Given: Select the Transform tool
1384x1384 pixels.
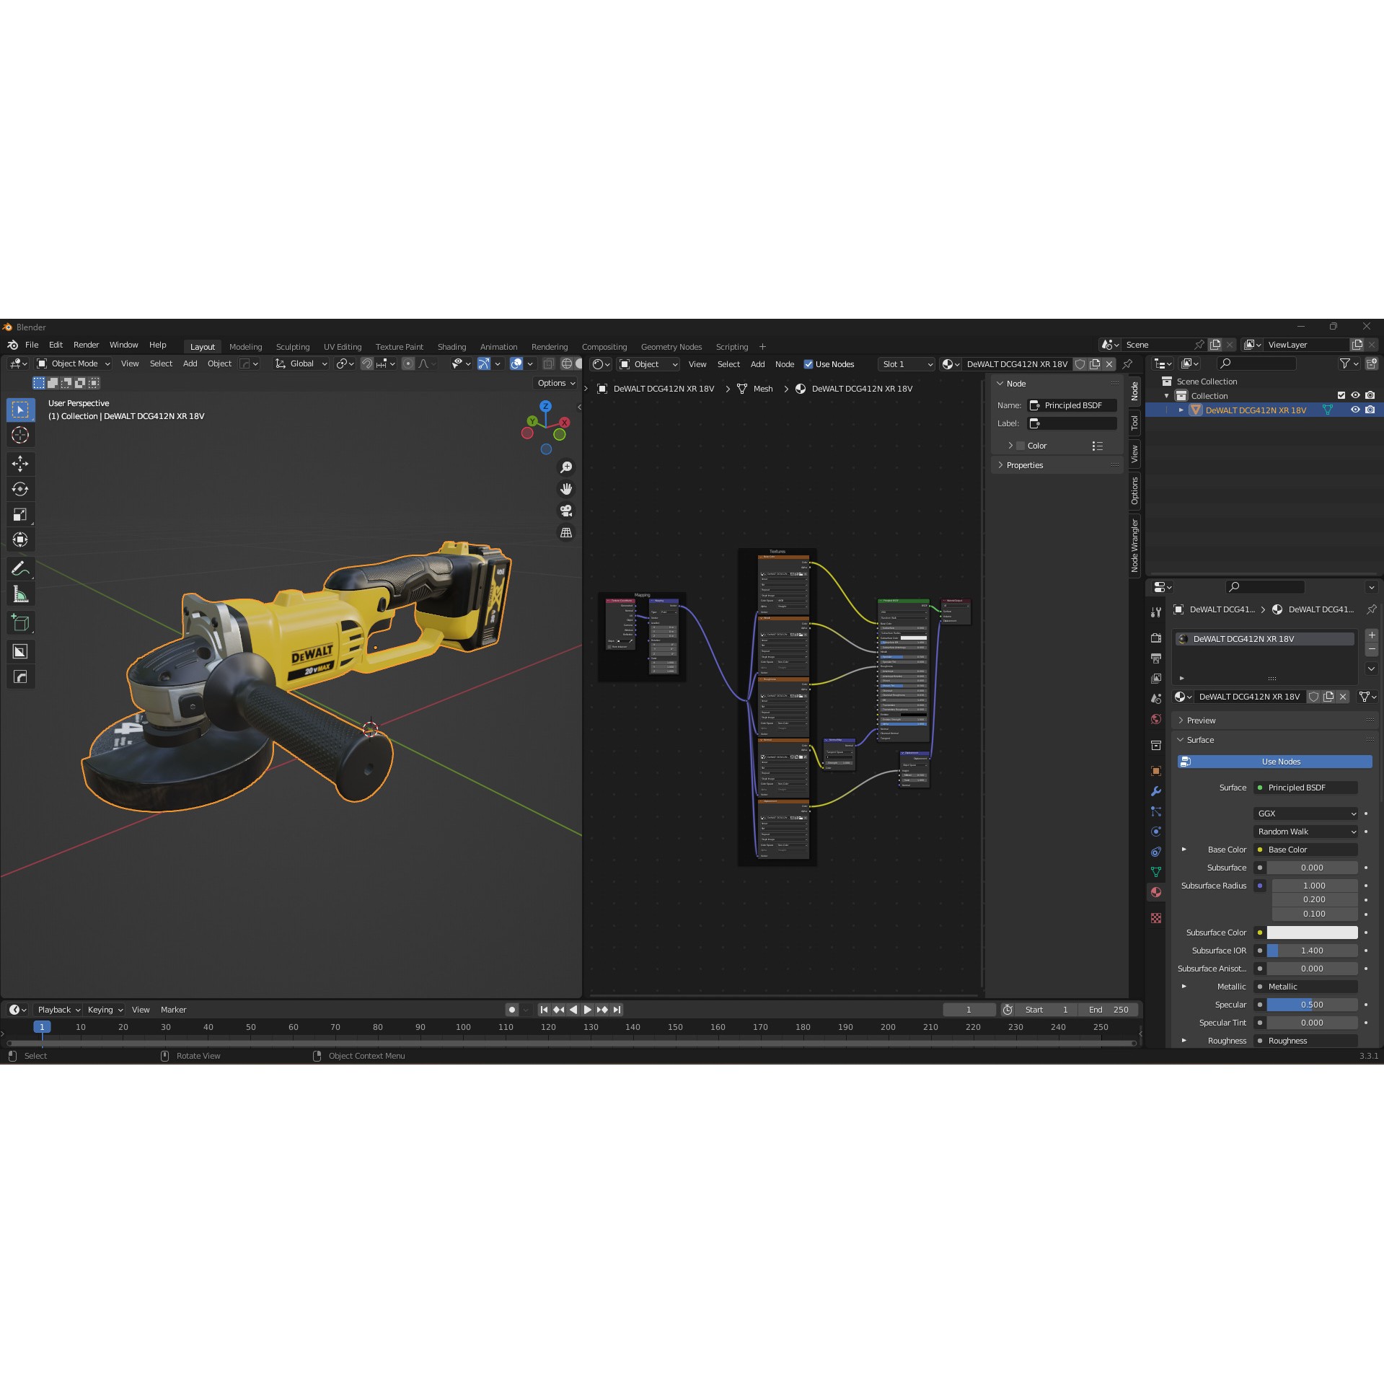Looking at the screenshot, I should (x=20, y=539).
